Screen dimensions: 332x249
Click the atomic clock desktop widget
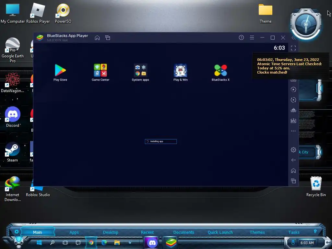tap(305, 25)
